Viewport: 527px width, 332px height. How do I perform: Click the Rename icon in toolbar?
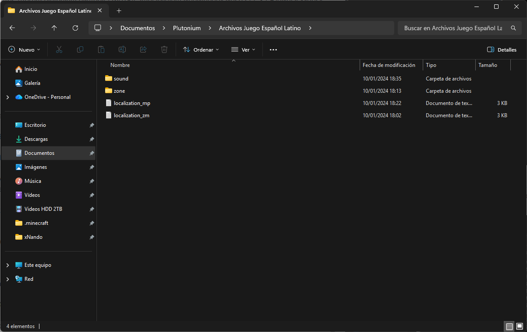tap(122, 50)
